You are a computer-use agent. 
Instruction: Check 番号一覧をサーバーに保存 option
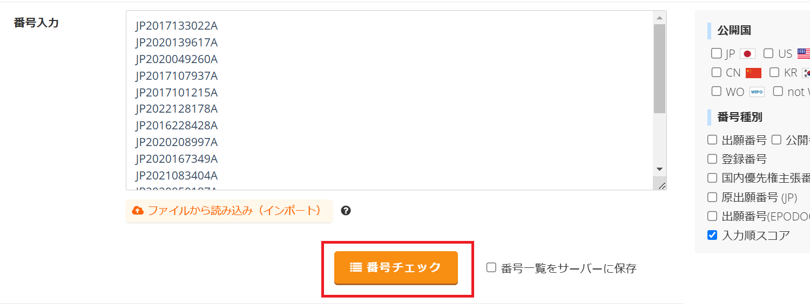pos(491,267)
